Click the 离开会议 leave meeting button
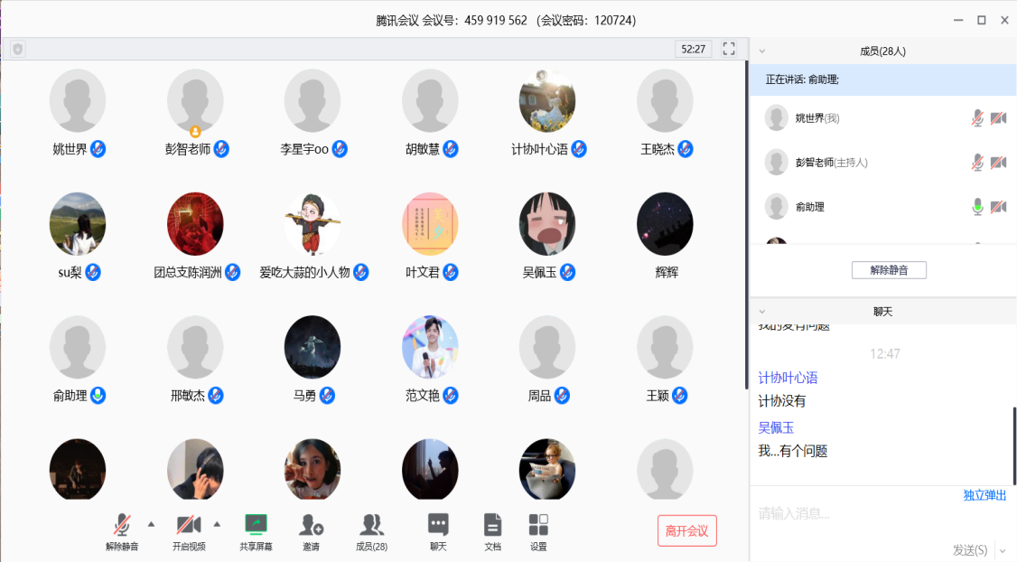The height and width of the screenshot is (562, 1017). pos(686,530)
